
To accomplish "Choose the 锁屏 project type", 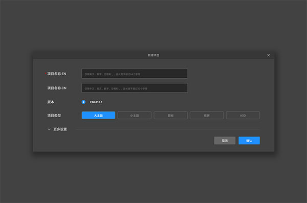I will tap(207, 115).
